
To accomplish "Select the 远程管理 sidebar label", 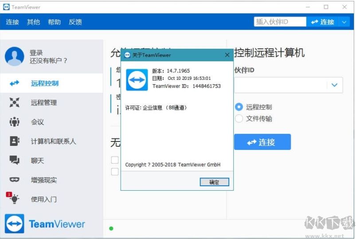I will [44, 103].
